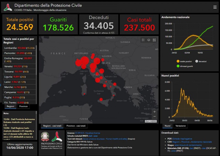This screenshot has width=220, height=156.
Task: Open the CC-BY-4.0 licence link
Action: click(x=79, y=133)
